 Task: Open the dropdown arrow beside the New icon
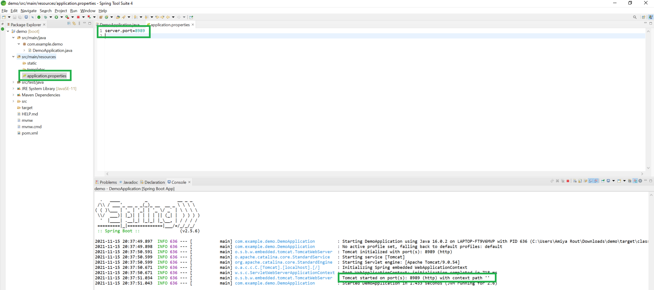click(x=9, y=17)
